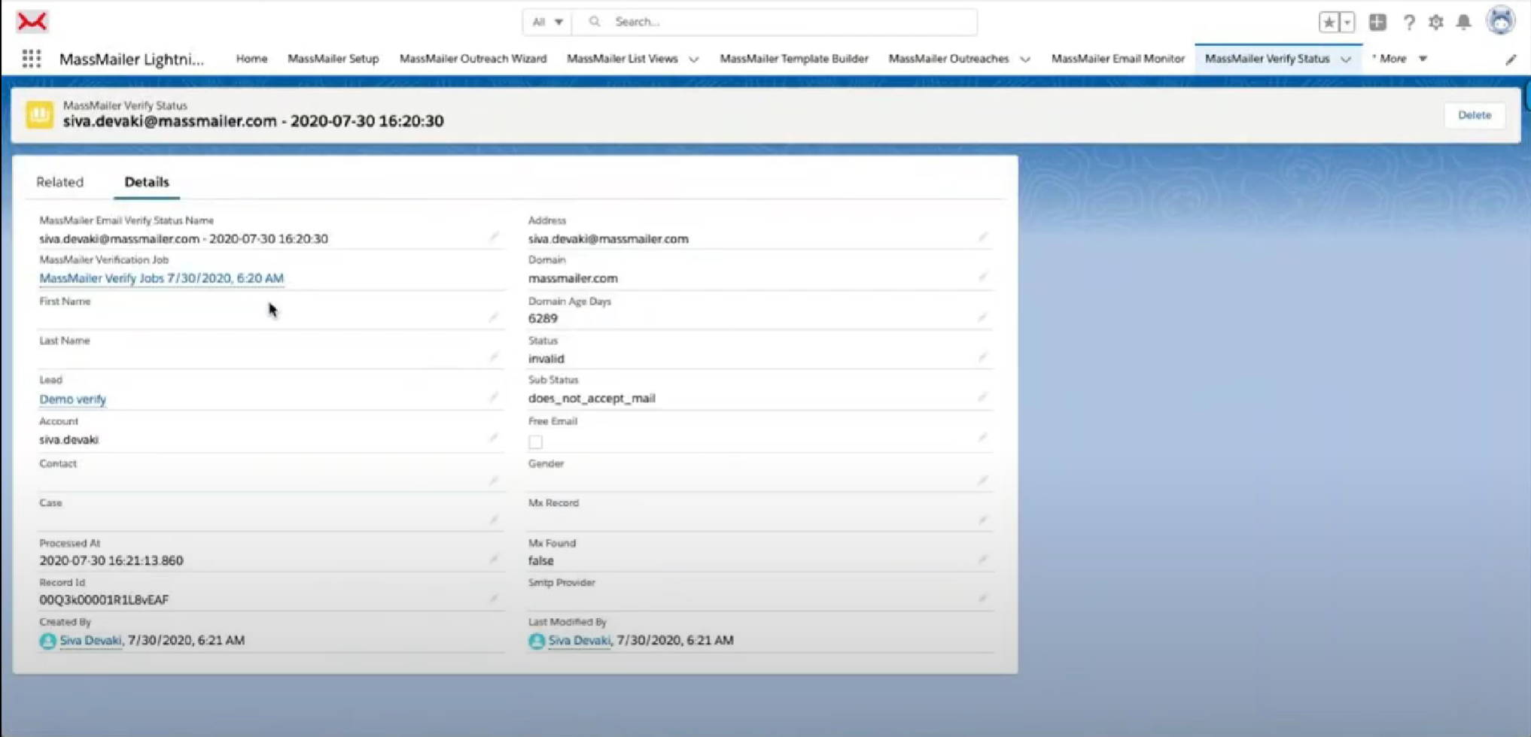Edit the Contact field pencil
This screenshot has width=1531, height=737.
pos(494,480)
